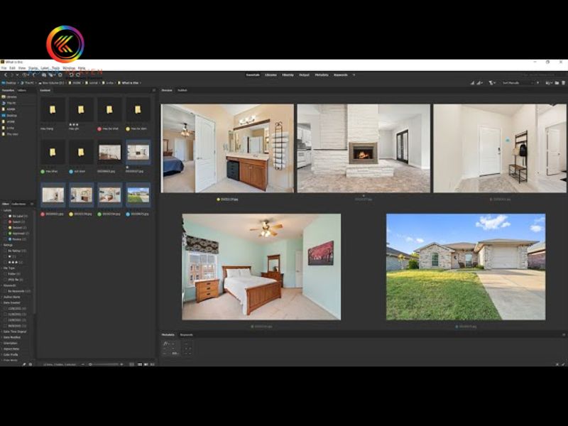Go forward with the right arrow button
Screen dimensions: 568x426
point(11,75)
